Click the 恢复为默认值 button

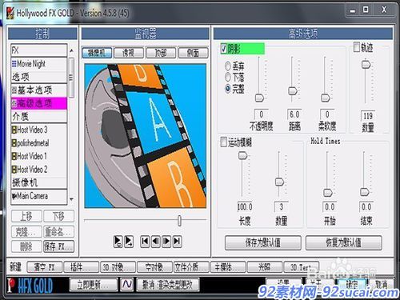point(343,242)
